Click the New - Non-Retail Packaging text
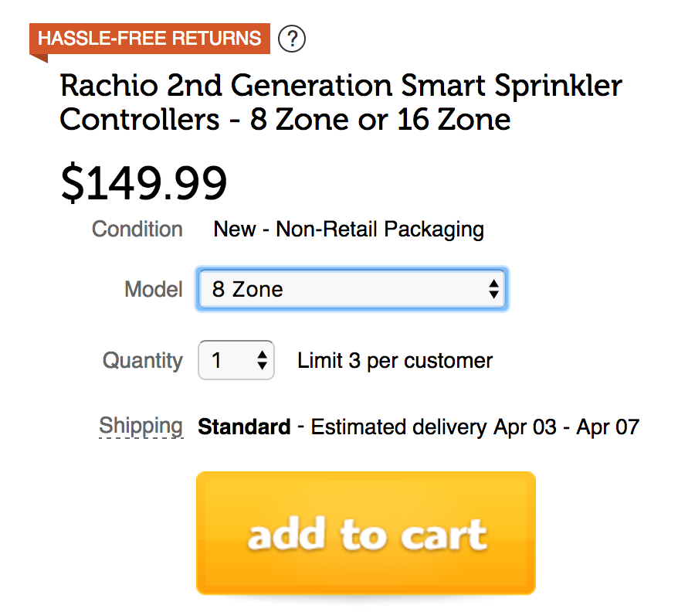 pyautogui.click(x=348, y=229)
